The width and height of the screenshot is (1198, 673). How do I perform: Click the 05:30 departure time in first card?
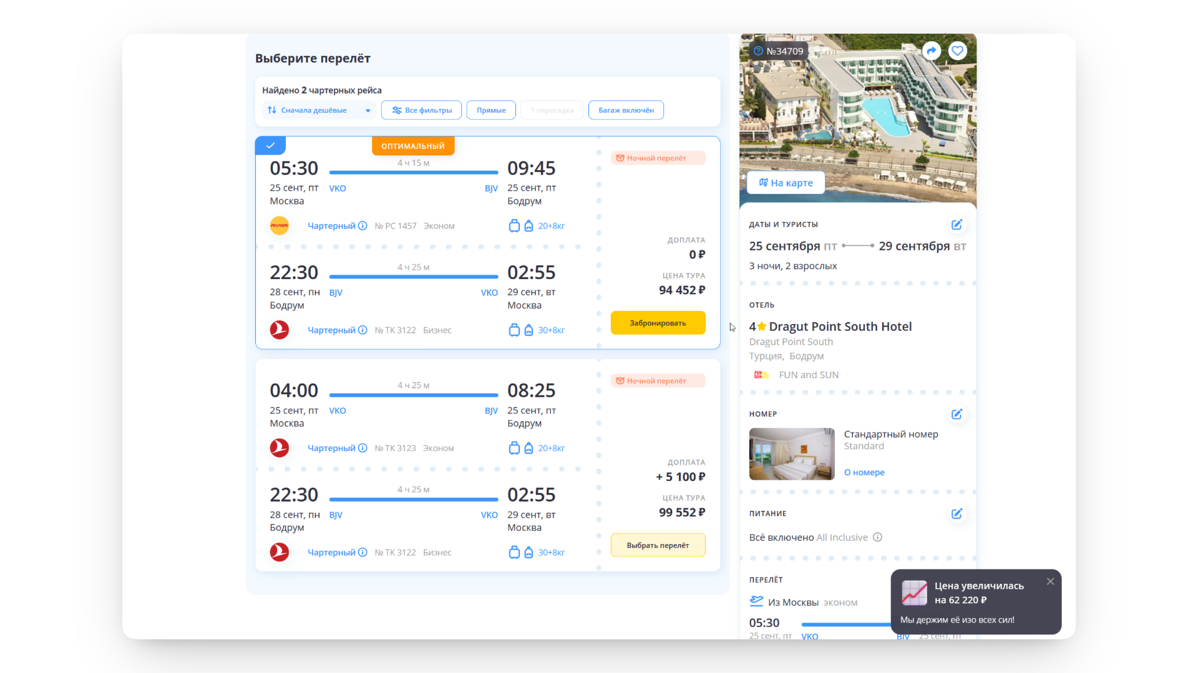point(294,168)
